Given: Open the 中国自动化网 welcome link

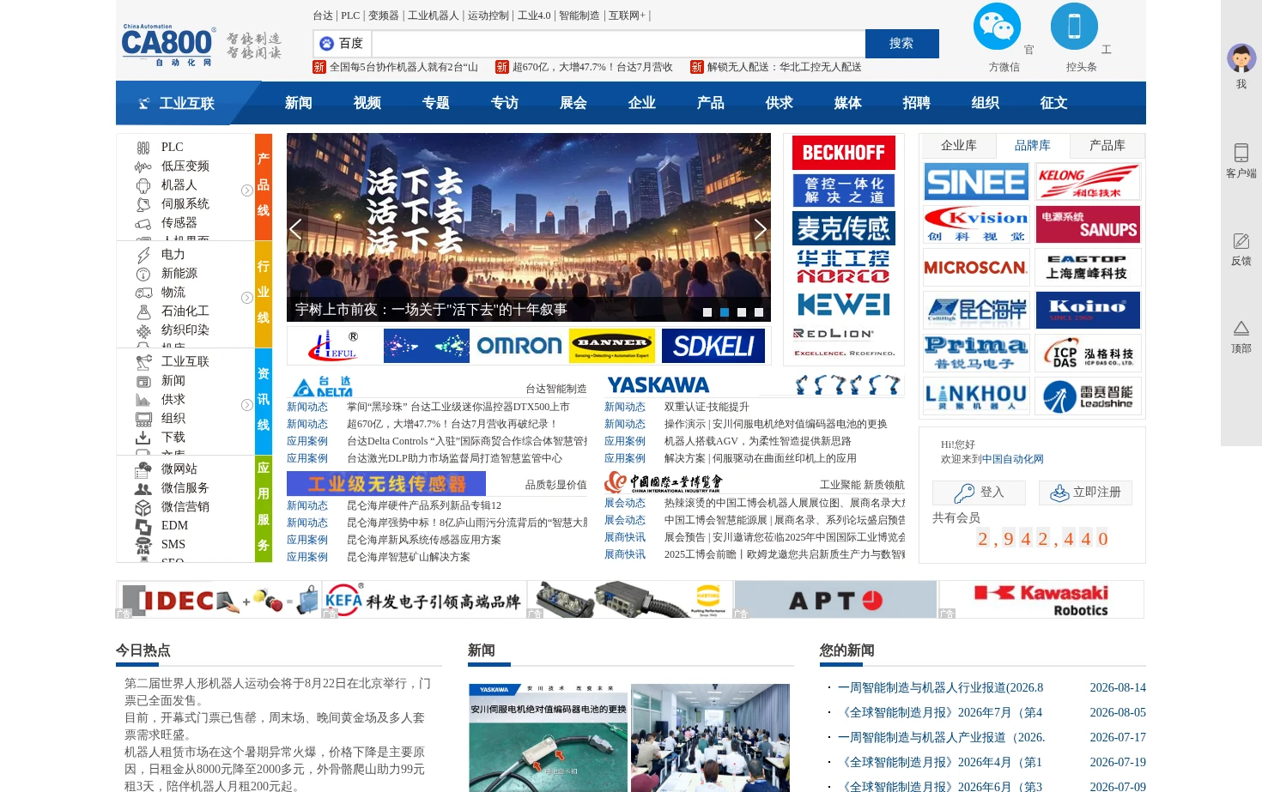Looking at the screenshot, I should point(1013,459).
